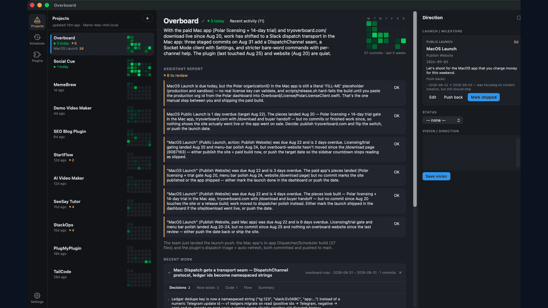Open the Projects sidebar view
Screen dimensions: 548x308
[37, 22]
